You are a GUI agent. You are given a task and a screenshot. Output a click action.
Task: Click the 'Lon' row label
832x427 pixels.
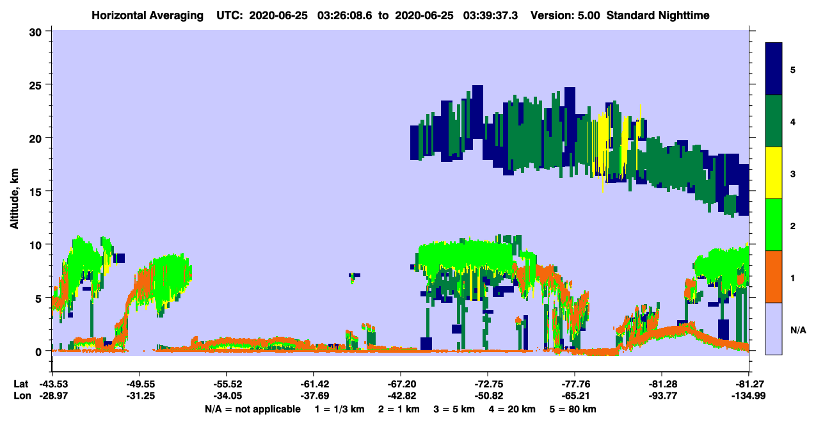click(21, 396)
